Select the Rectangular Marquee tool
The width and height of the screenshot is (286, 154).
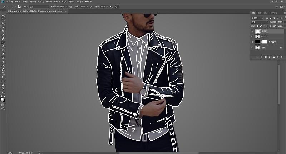(3, 19)
